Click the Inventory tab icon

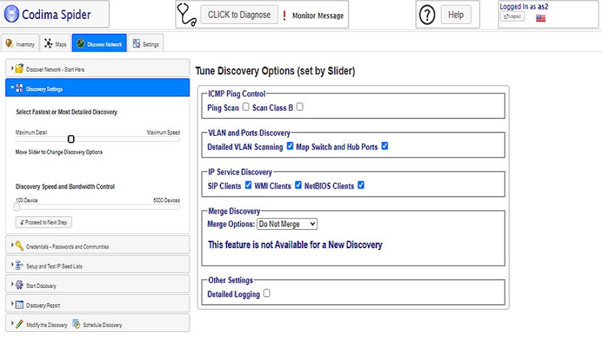click(x=9, y=44)
